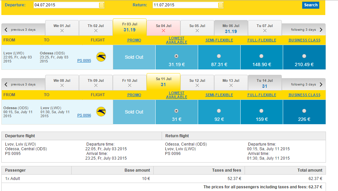Choose Mo 06 Jul 31.19 date tab
The height and width of the screenshot is (191, 338).
click(x=231, y=28)
